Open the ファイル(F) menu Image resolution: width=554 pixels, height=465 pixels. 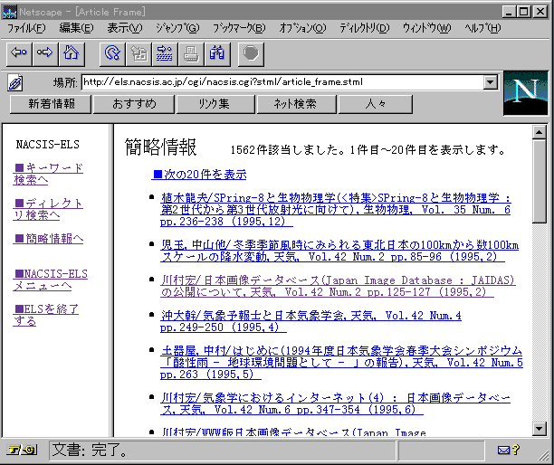(26, 28)
